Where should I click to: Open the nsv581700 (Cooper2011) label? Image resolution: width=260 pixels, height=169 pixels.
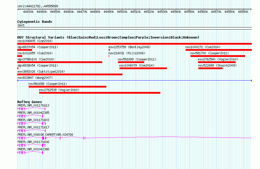209,53
